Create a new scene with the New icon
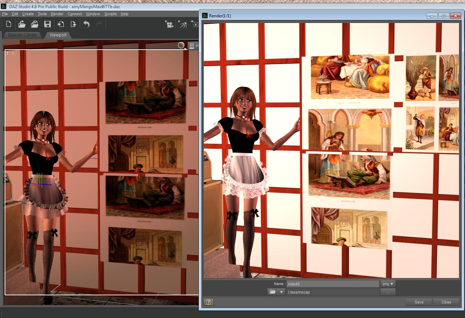The width and height of the screenshot is (465, 318). pyautogui.click(x=9, y=24)
